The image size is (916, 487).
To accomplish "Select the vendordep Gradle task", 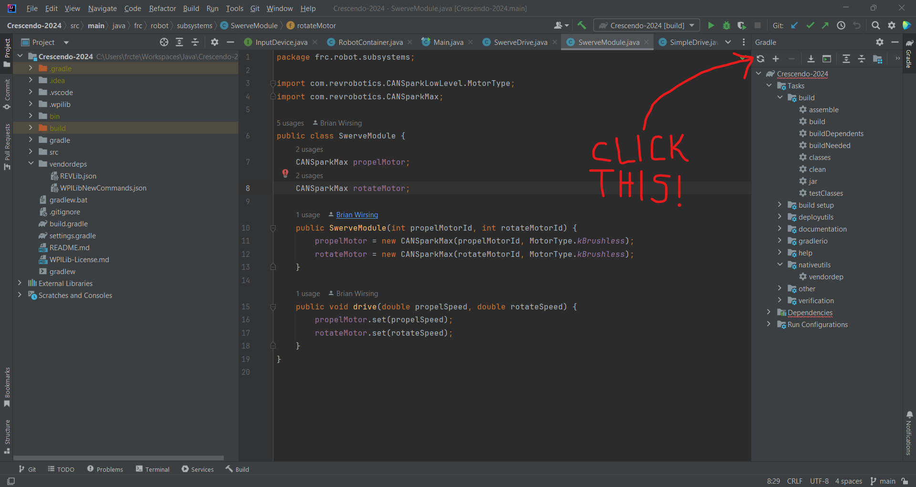I will [x=826, y=276].
